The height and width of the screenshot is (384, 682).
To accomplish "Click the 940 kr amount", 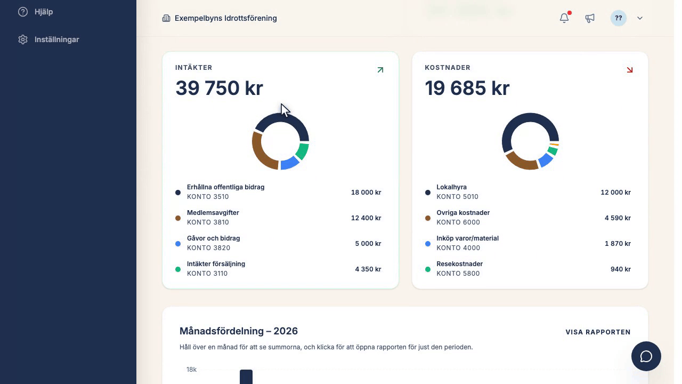I will 621,269.
